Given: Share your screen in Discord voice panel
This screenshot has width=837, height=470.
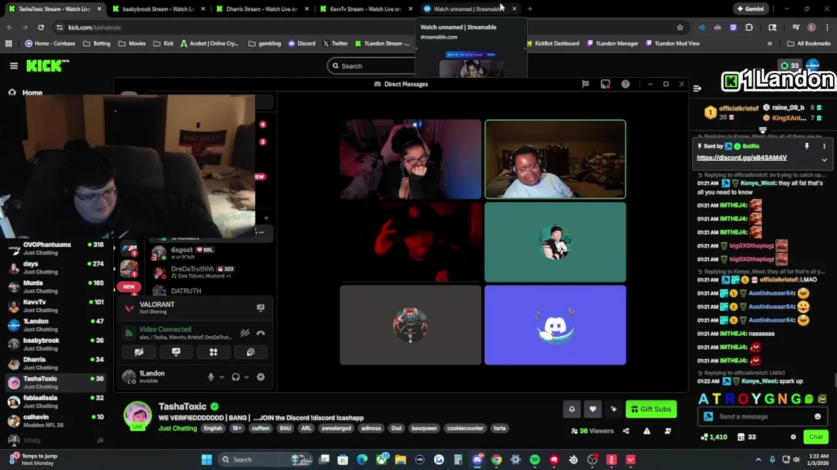Looking at the screenshot, I should 176,352.
